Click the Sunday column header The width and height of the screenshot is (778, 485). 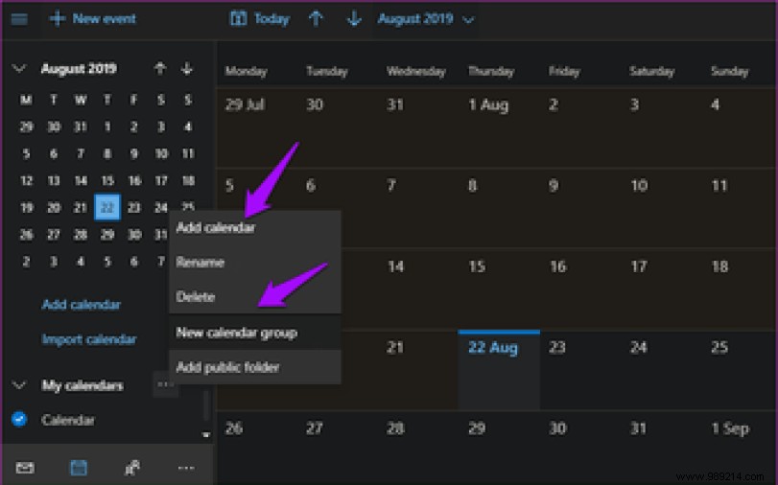click(729, 72)
